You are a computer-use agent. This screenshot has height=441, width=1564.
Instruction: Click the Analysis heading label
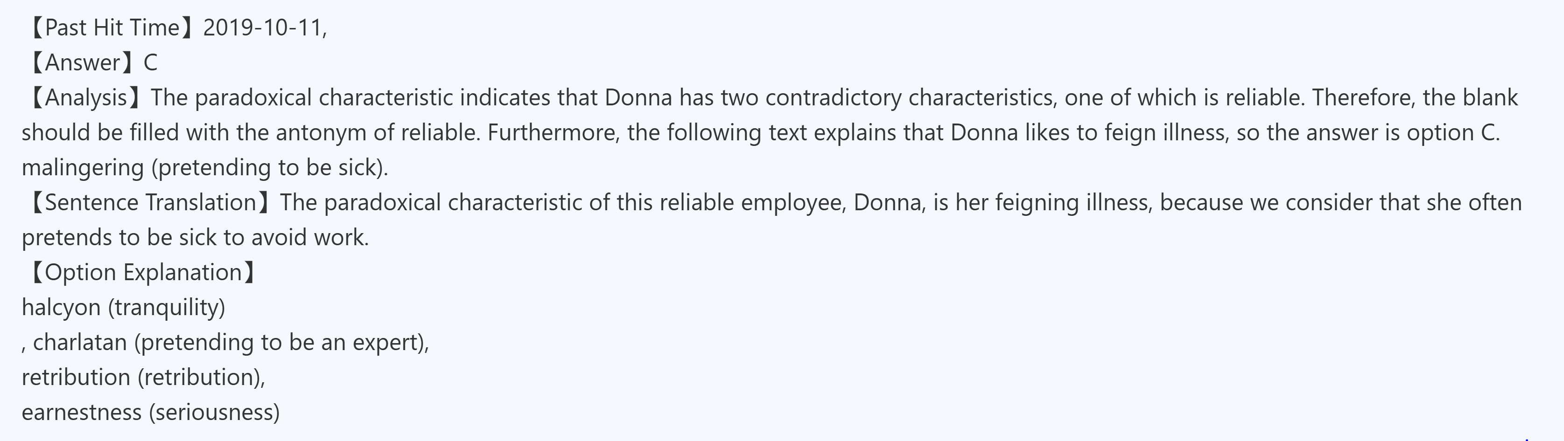(x=85, y=97)
